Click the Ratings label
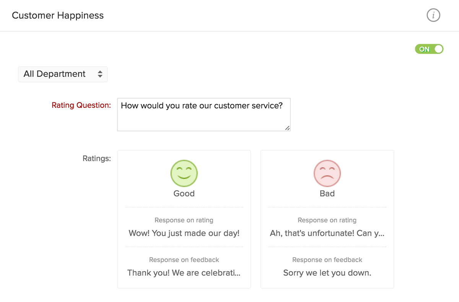 [97, 158]
